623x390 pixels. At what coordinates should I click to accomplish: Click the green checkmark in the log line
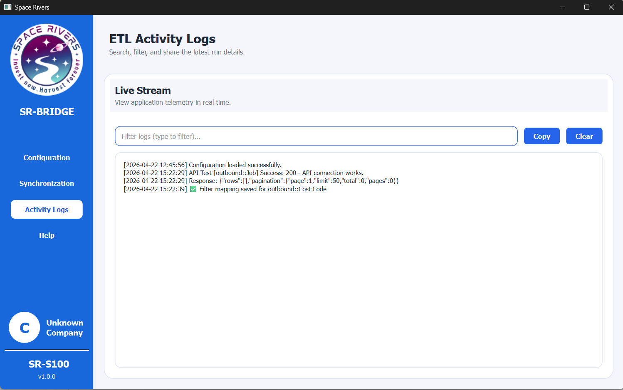coord(193,189)
